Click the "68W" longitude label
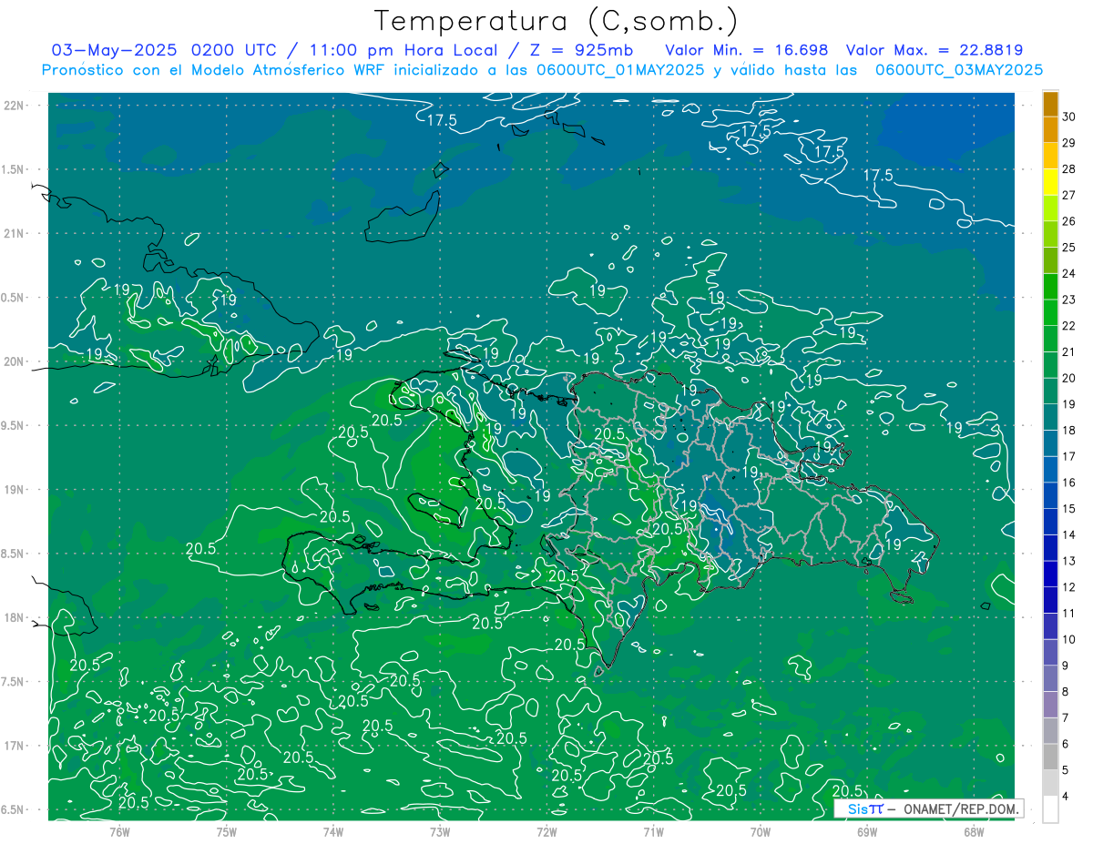Image resolution: width=1093 pixels, height=844 pixels. pos(974,830)
